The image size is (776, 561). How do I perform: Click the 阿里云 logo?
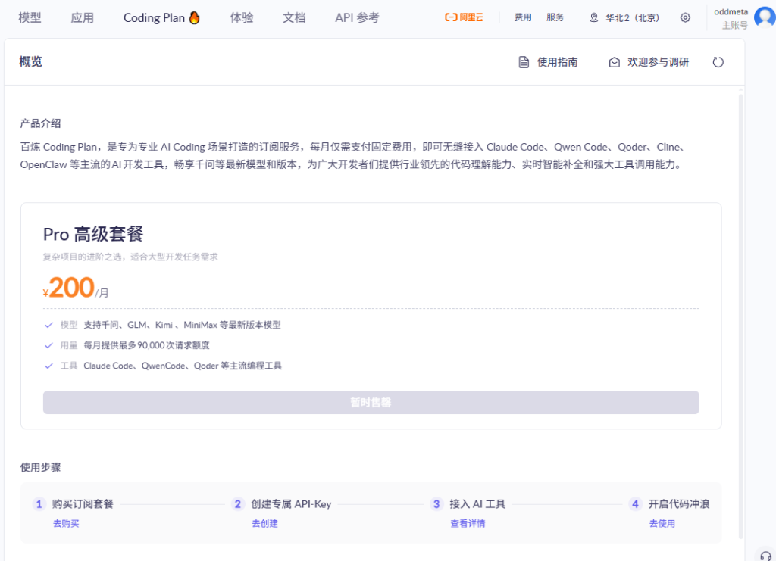tap(464, 17)
